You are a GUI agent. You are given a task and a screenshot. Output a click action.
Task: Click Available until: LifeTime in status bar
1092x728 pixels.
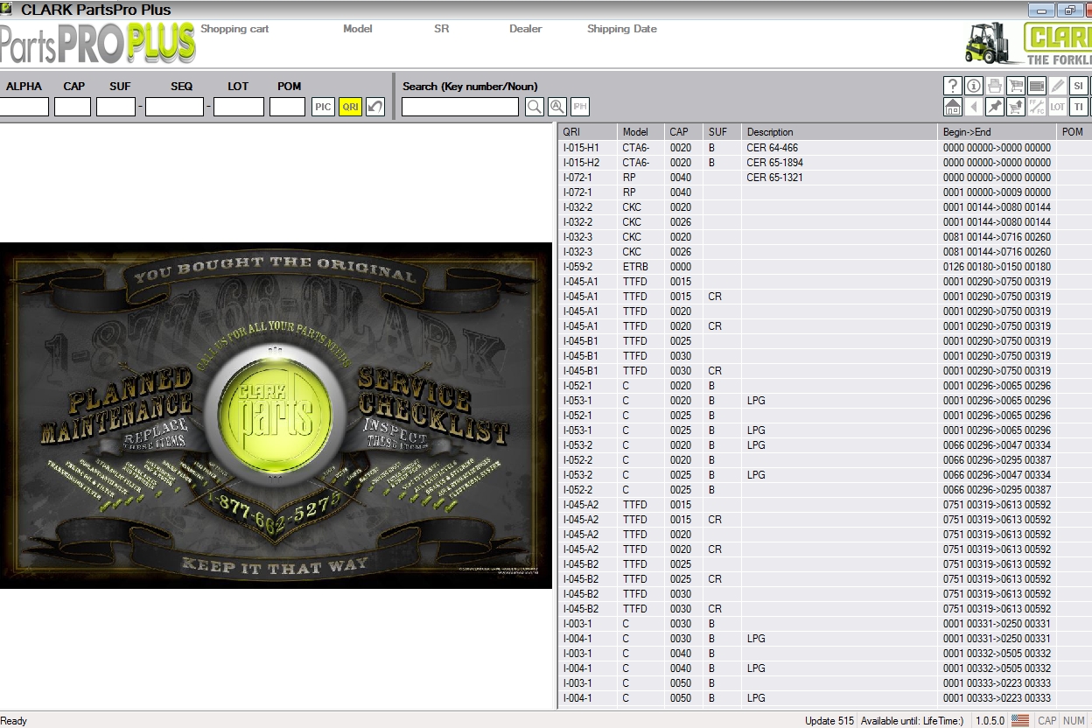coord(912,721)
